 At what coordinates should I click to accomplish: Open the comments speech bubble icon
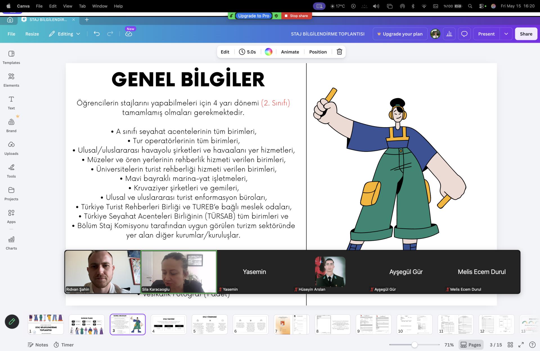coord(464,34)
